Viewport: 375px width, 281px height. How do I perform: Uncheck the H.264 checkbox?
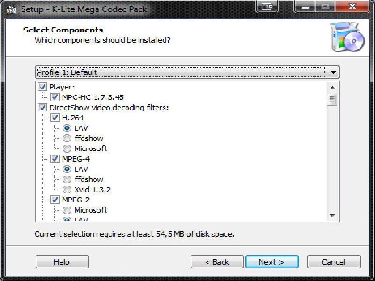pyautogui.click(x=55, y=118)
